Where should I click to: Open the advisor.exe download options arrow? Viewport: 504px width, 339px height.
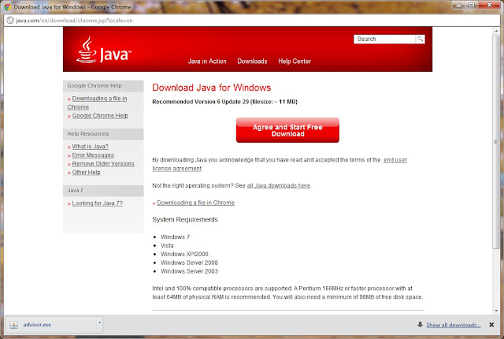[100, 323]
